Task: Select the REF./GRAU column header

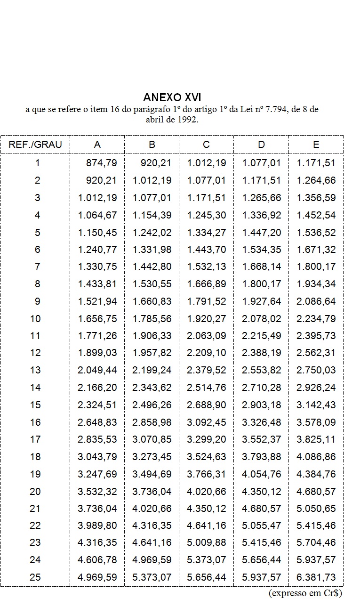Action: [35, 145]
